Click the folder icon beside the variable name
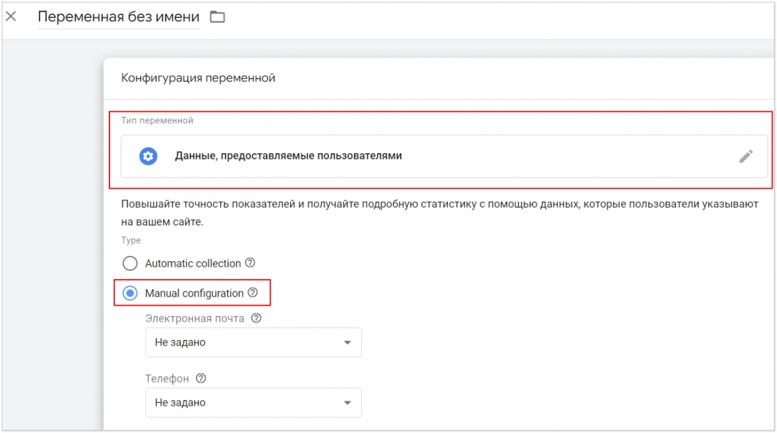This screenshot has height=433, width=777. [x=217, y=17]
